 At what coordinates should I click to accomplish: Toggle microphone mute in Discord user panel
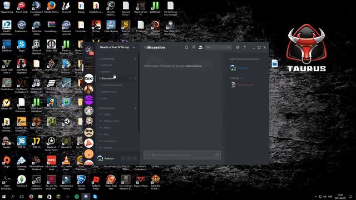tap(123, 158)
